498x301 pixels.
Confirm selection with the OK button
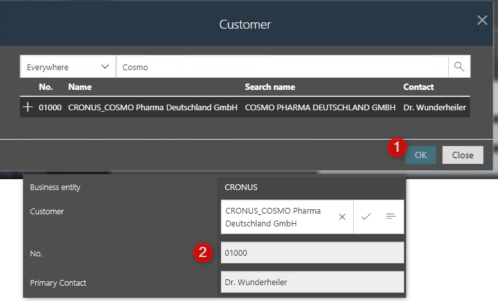pyautogui.click(x=421, y=155)
